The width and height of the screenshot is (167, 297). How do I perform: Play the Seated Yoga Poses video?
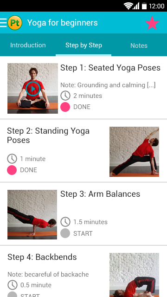[x=33, y=89]
